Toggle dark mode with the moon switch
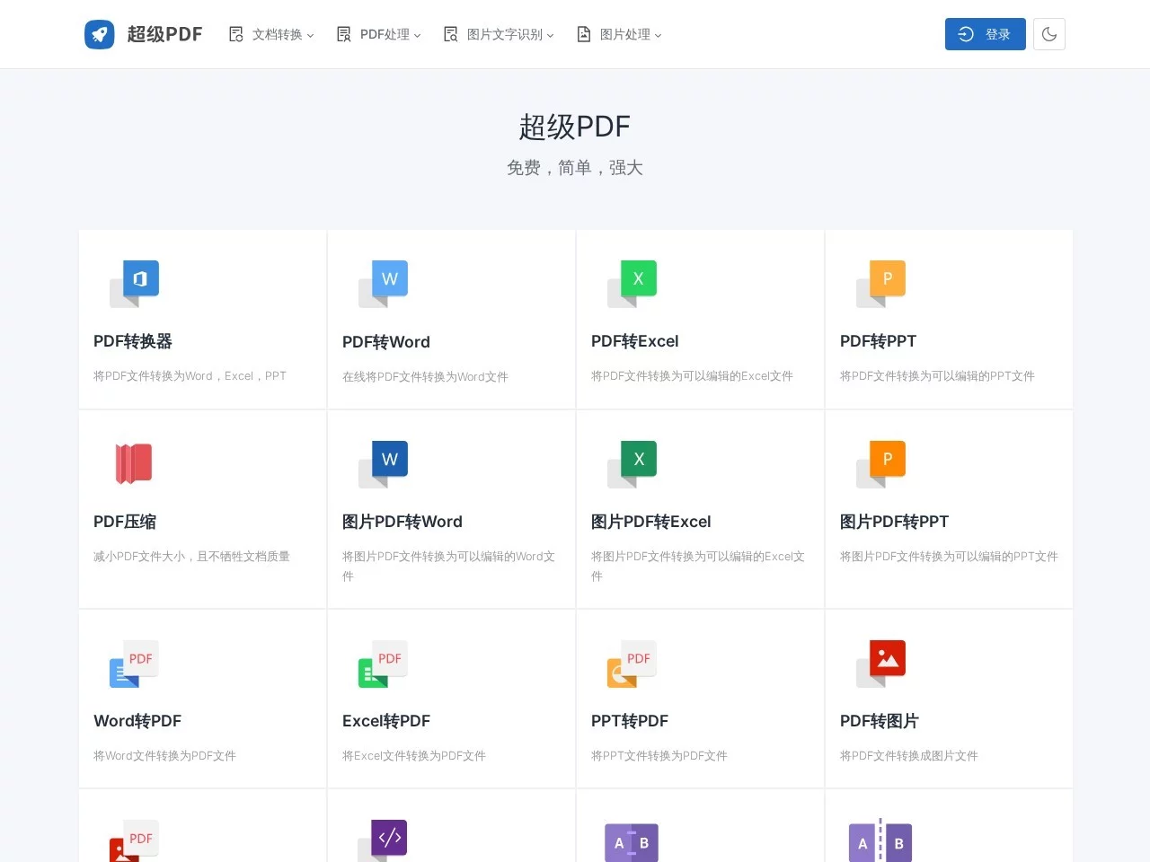The image size is (1150, 862). [1048, 33]
